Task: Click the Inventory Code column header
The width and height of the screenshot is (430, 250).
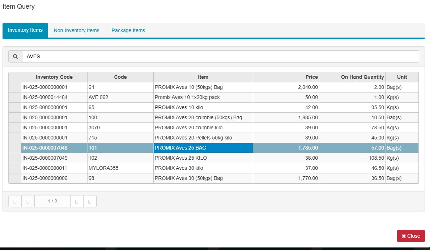Action: 54,77
